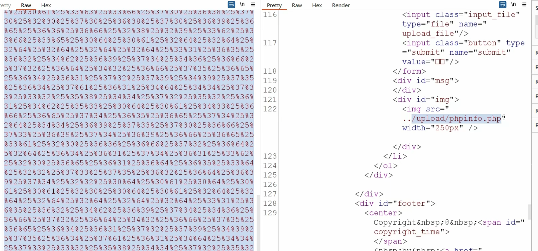Click the <center> tag

point(383,213)
